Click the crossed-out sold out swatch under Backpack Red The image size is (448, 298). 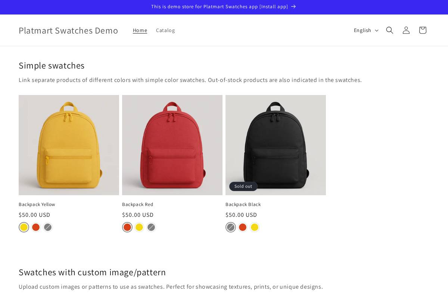click(151, 227)
